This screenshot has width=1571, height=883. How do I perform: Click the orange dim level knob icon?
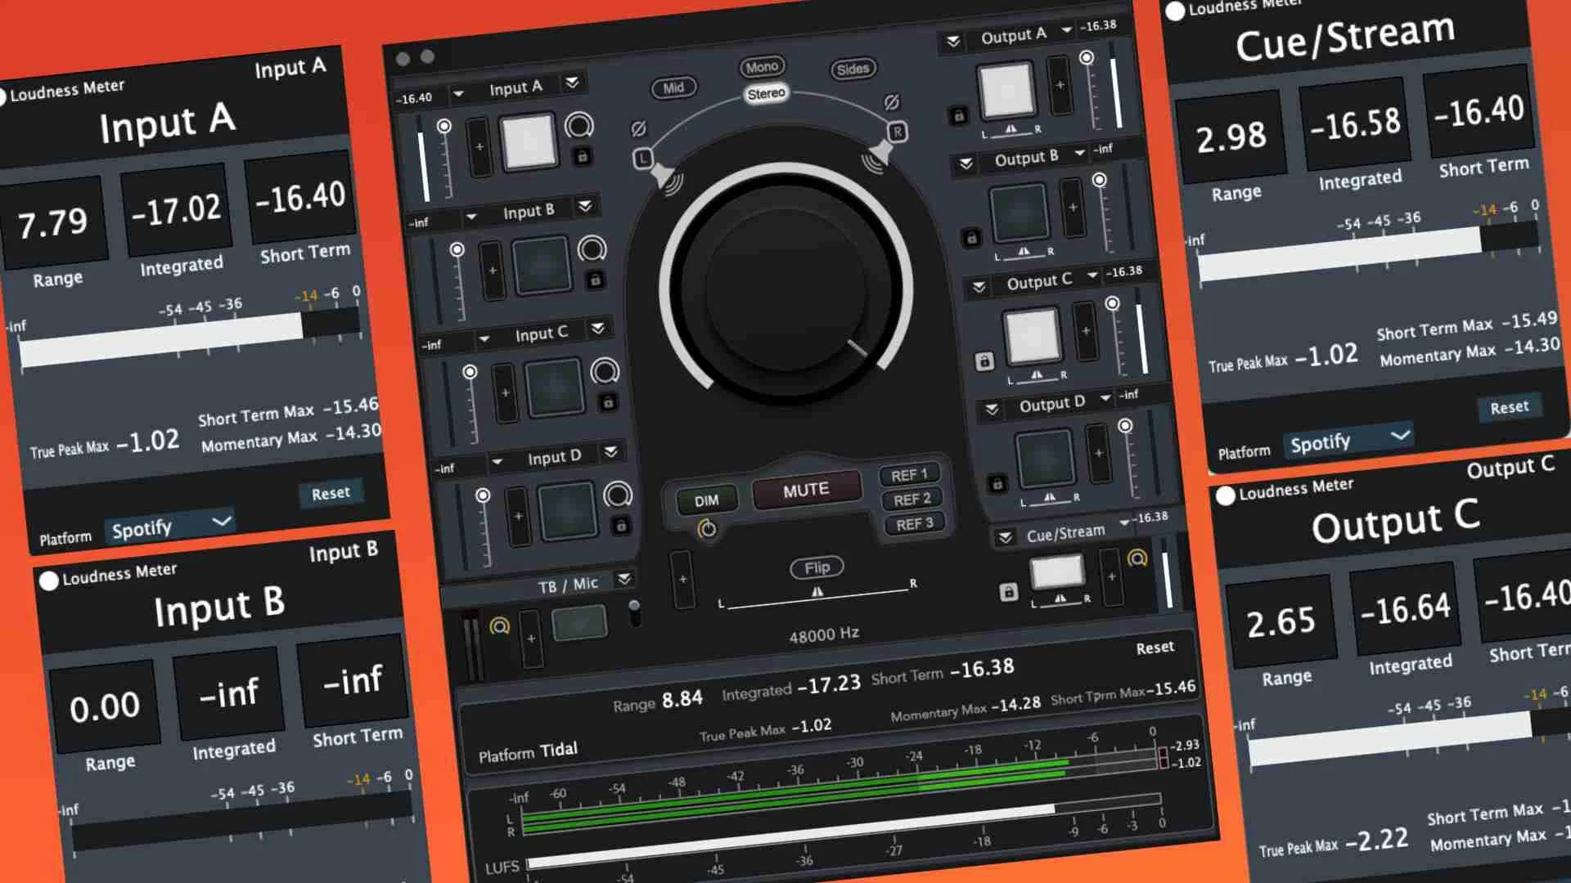click(707, 530)
